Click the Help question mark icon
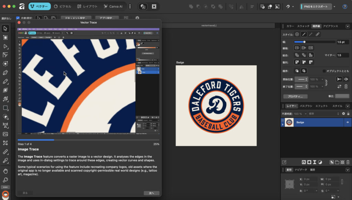Viewport: 352px width, 200px height. [345, 7]
